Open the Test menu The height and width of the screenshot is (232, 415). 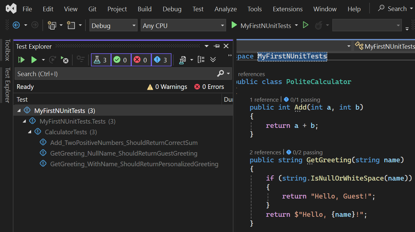[198, 9]
